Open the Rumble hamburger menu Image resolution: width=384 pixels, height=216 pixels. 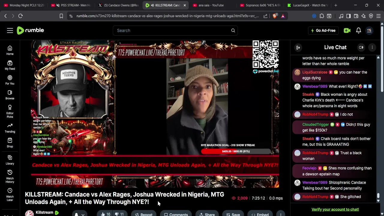(x=10, y=30)
